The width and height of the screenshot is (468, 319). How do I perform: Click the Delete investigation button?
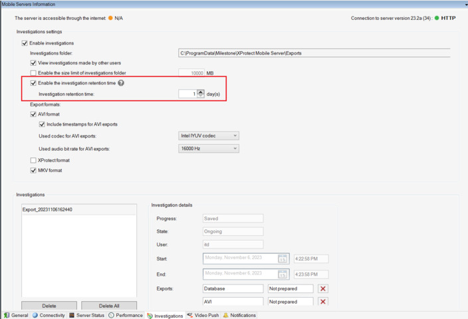click(x=49, y=306)
